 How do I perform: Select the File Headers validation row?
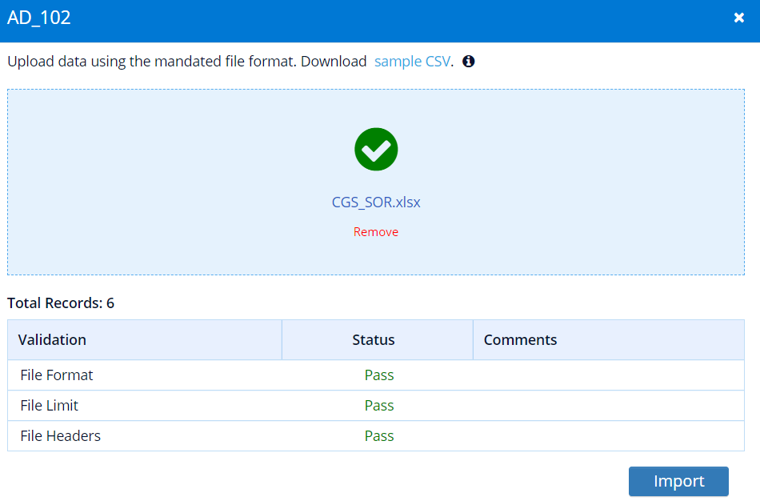[x=376, y=436]
